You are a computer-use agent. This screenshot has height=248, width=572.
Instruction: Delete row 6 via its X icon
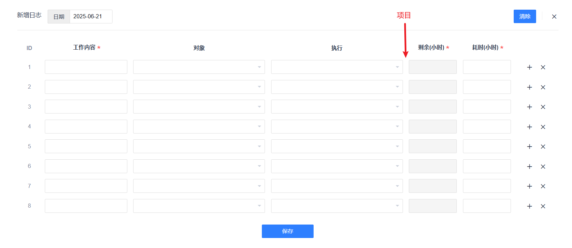[543, 167]
